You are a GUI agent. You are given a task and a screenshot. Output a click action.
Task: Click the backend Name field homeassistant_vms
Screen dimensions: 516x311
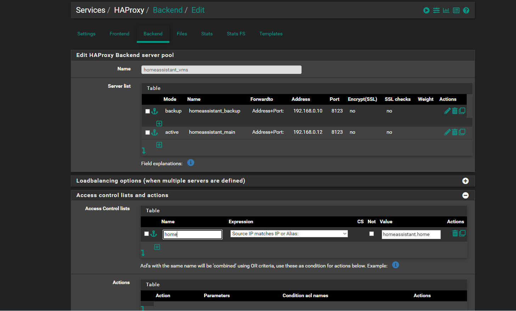point(221,70)
